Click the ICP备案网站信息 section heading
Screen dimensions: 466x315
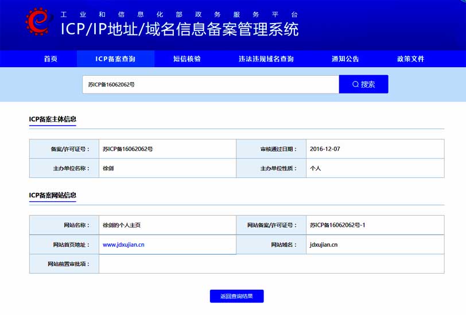coord(53,195)
